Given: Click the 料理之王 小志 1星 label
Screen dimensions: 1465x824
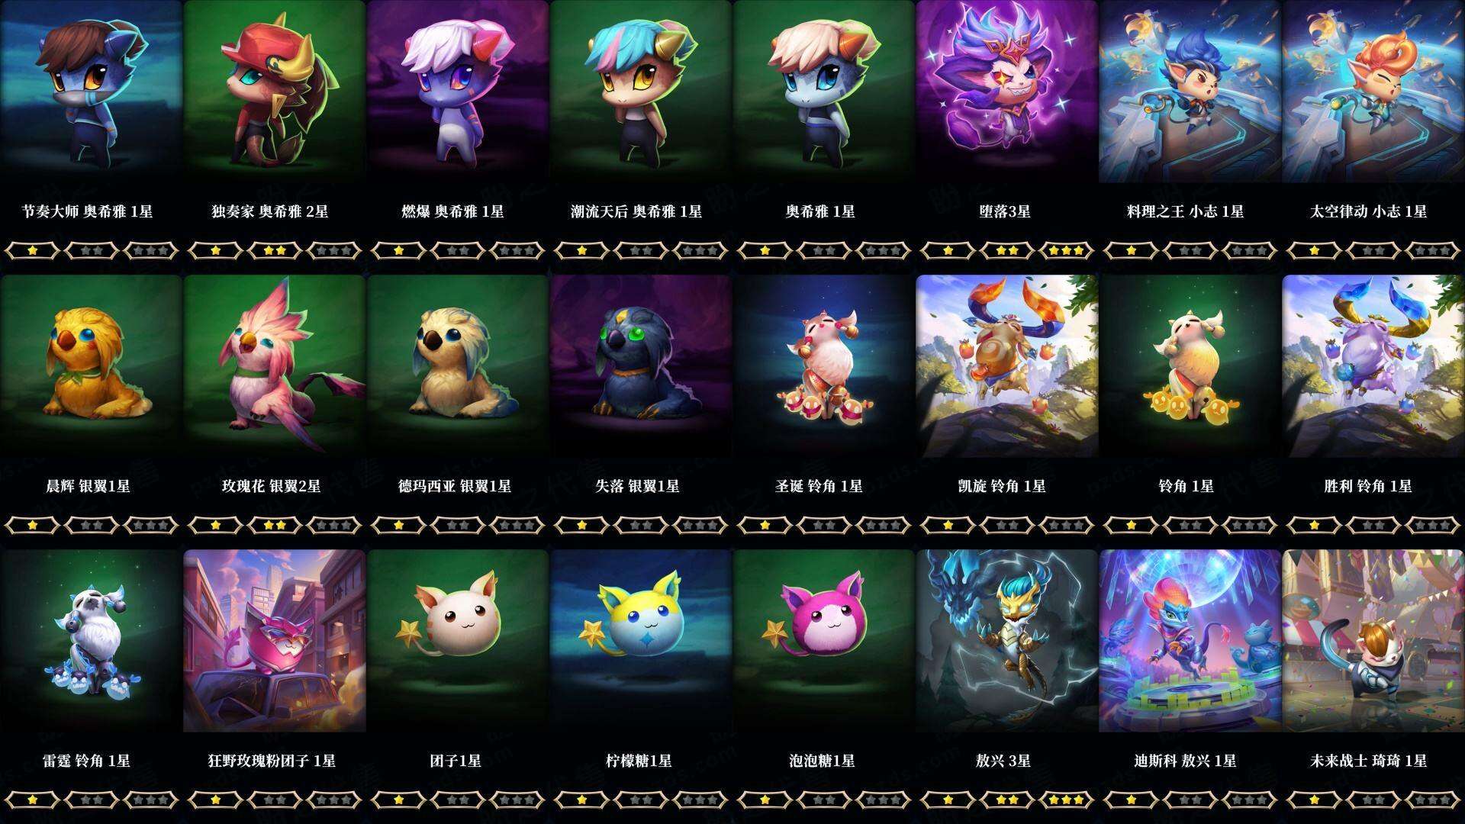Looking at the screenshot, I should point(1186,211).
